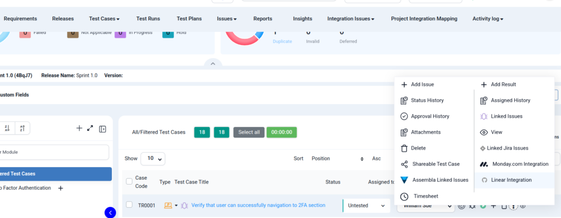Open the Show 10 entries dropdown
Viewport: 561px width, 218px height.
tap(153, 159)
